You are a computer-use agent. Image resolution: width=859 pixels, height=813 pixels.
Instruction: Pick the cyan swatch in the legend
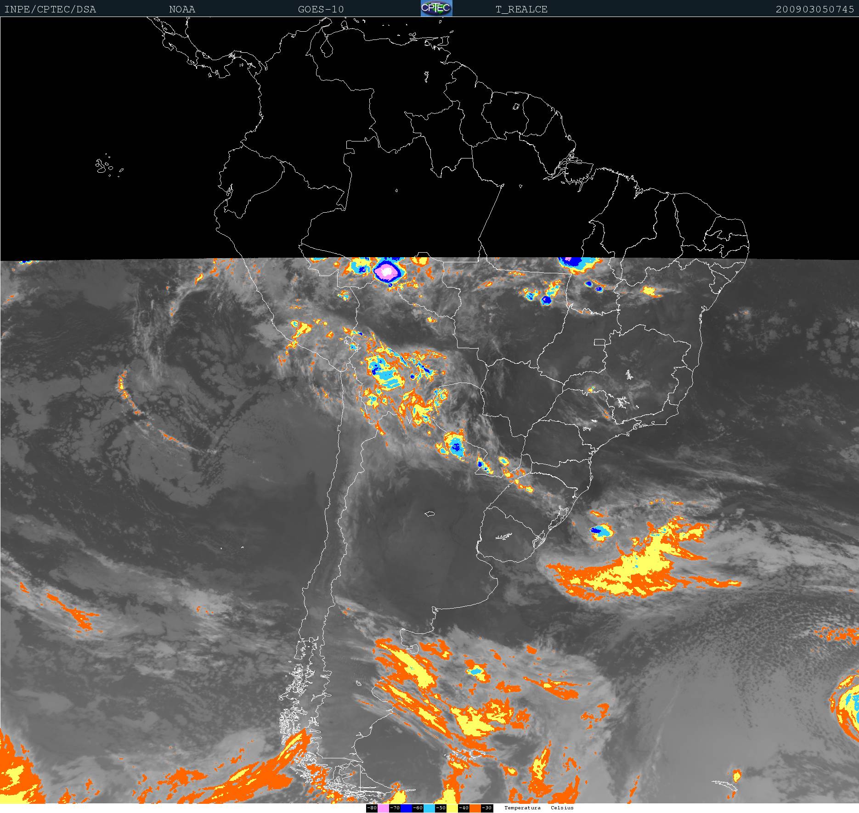pos(429,808)
